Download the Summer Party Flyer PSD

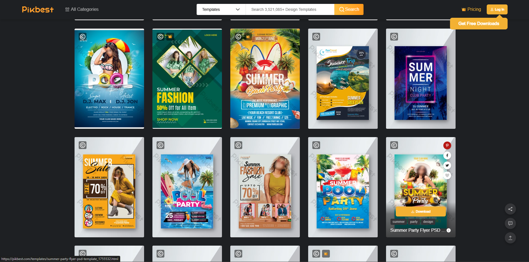point(421,211)
